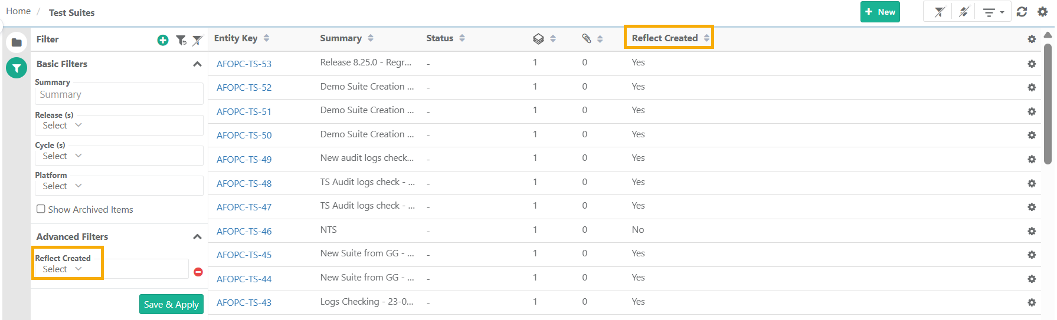Viewport: 1057px width, 320px height.
Task: Open the Platform Select dropdown
Action: (x=62, y=186)
